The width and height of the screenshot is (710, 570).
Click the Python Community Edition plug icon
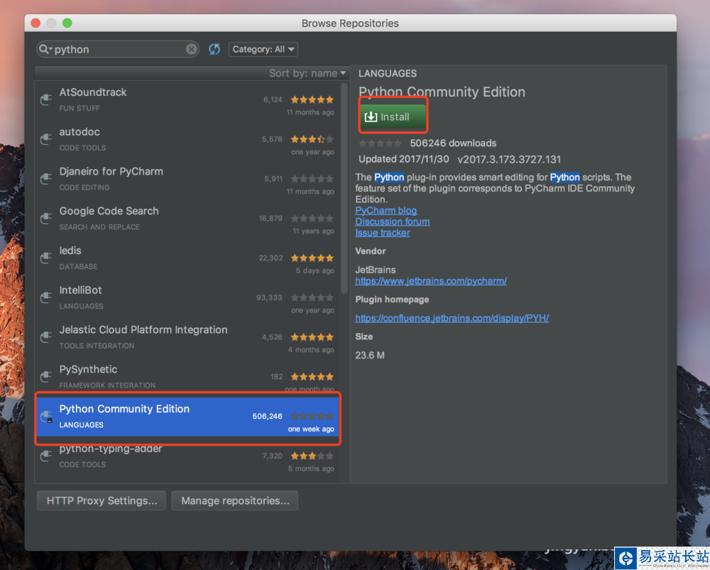[x=46, y=417]
